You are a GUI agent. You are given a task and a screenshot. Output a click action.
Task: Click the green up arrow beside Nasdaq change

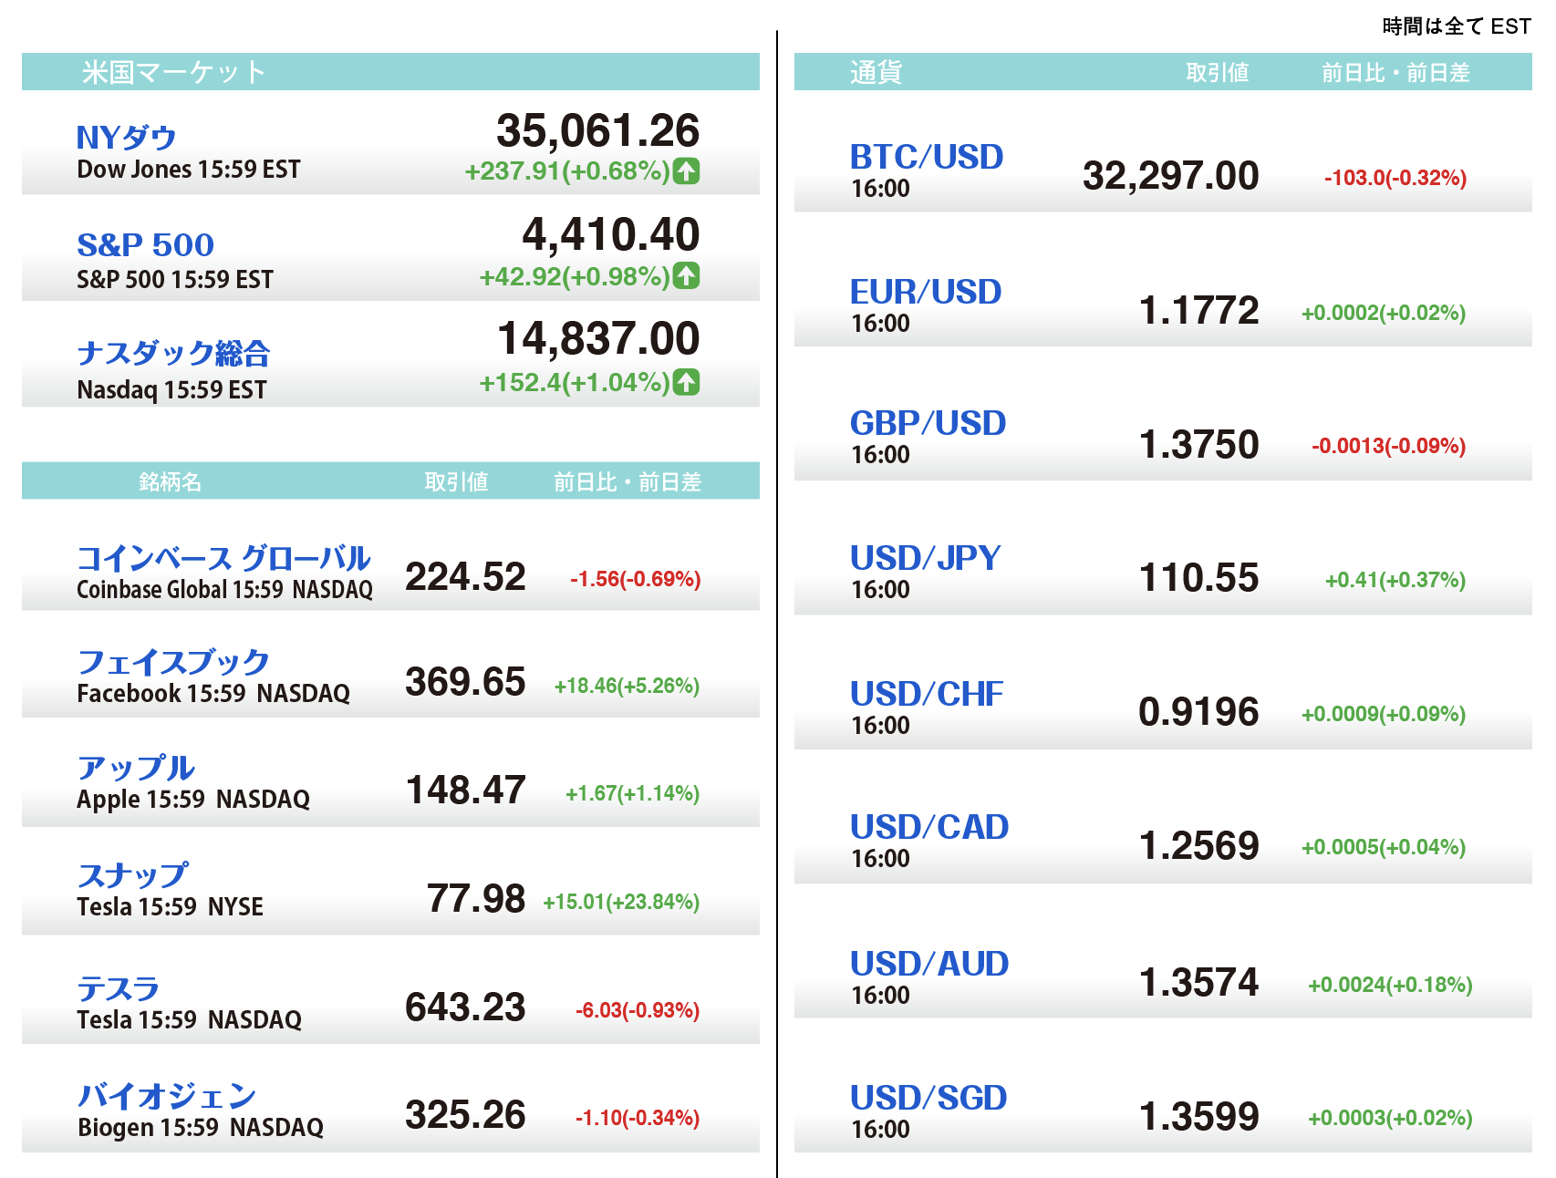(x=686, y=382)
